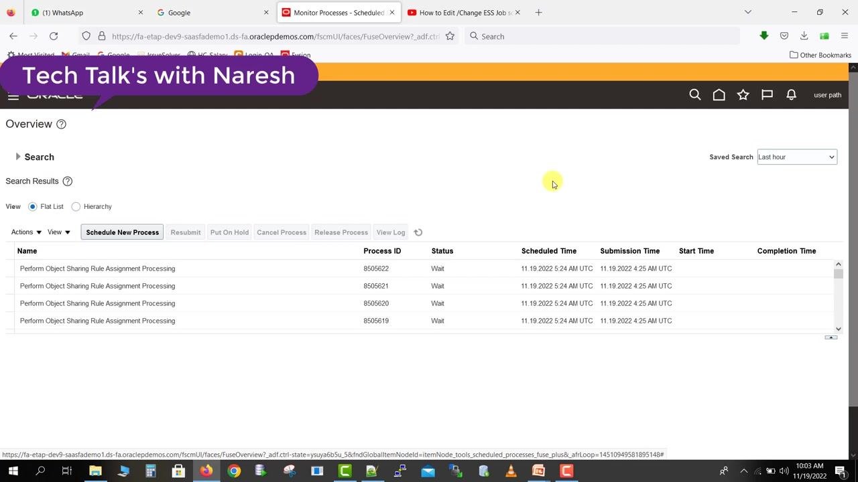The height and width of the screenshot is (482, 858).
Task: Open the Saved Search dropdown
Action: (797, 157)
